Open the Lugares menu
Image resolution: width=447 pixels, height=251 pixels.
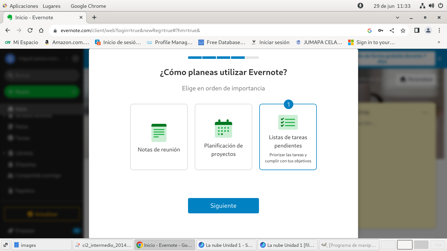coord(51,6)
